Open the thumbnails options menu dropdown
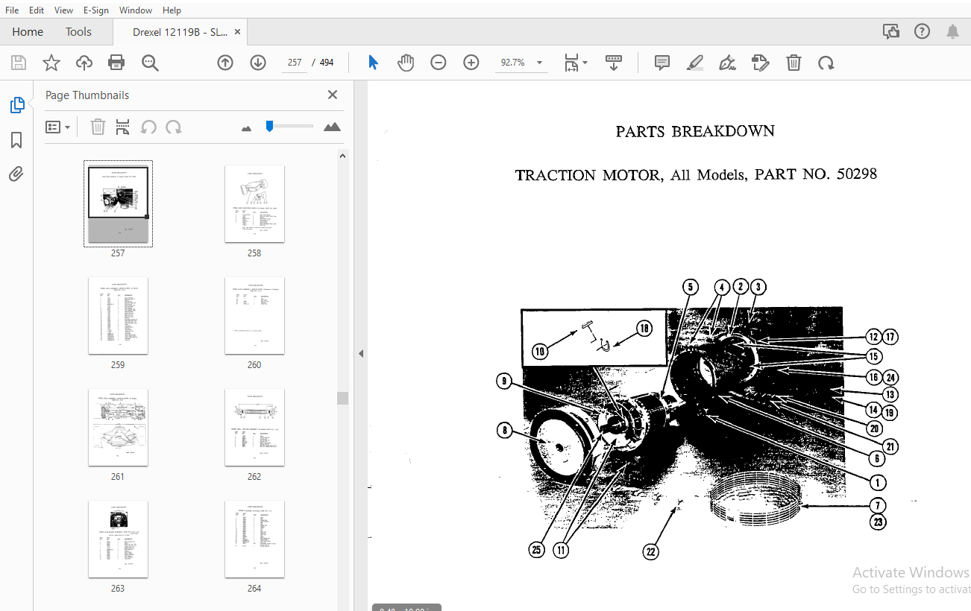This screenshot has width=971, height=611. click(x=57, y=127)
